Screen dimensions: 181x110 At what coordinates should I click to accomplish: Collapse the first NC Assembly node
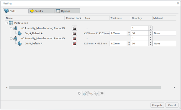(11, 28)
